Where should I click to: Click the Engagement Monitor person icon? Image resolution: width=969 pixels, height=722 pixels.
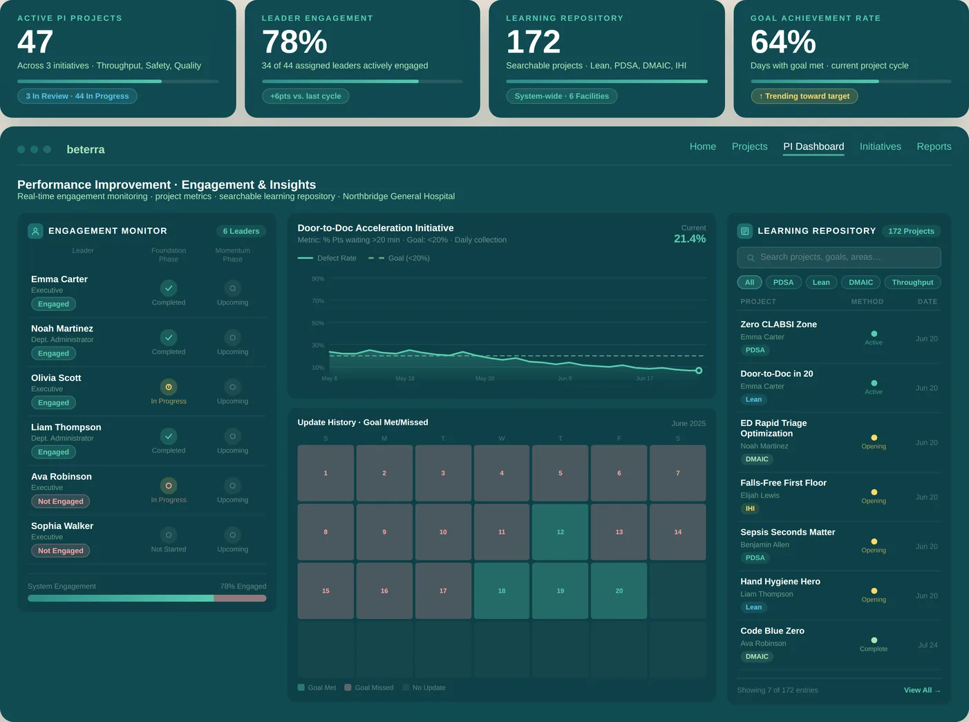point(35,231)
